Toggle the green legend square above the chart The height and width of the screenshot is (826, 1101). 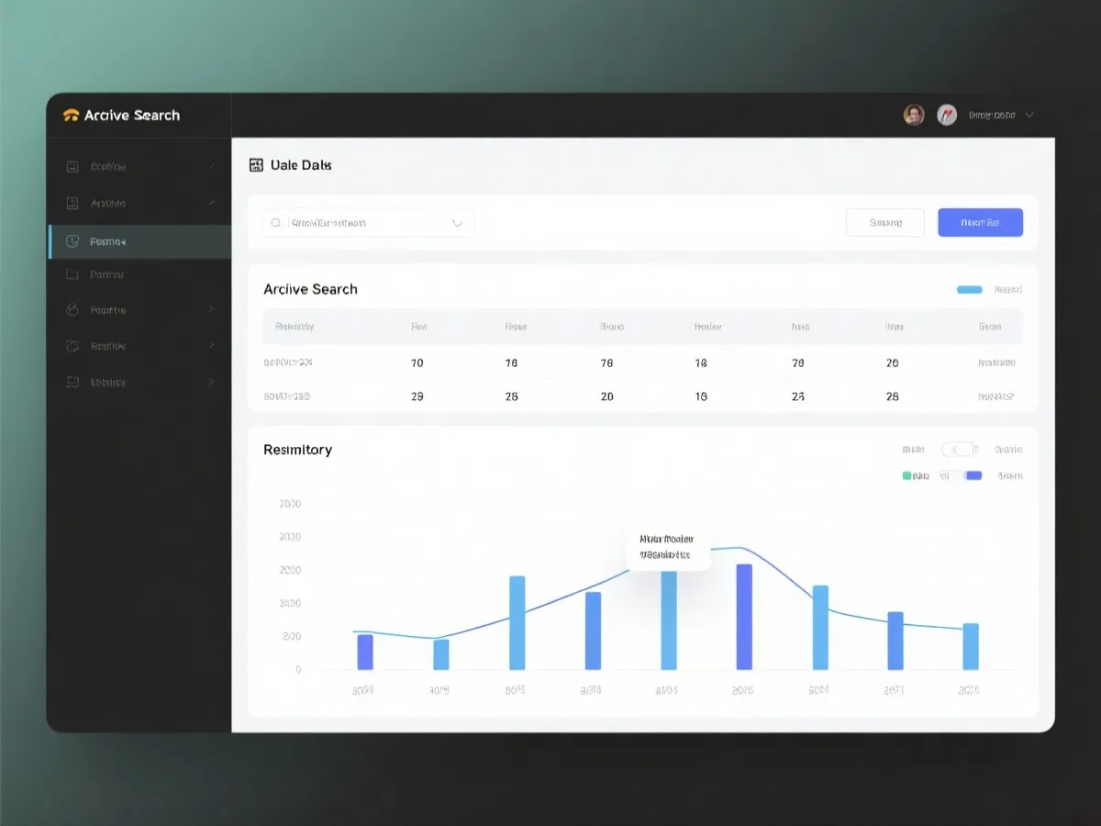[x=907, y=475]
